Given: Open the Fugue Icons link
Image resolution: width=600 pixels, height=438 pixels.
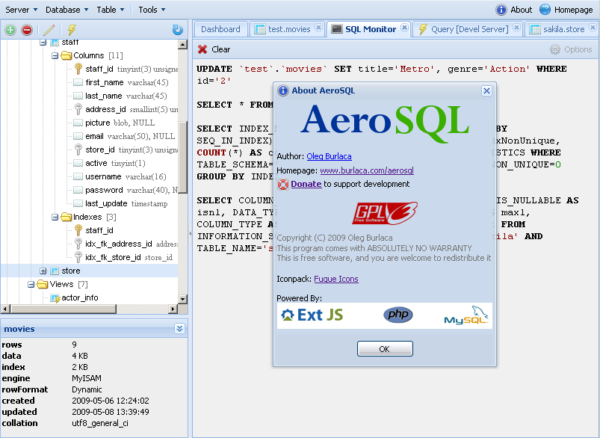Looking at the screenshot, I should tap(336, 279).
